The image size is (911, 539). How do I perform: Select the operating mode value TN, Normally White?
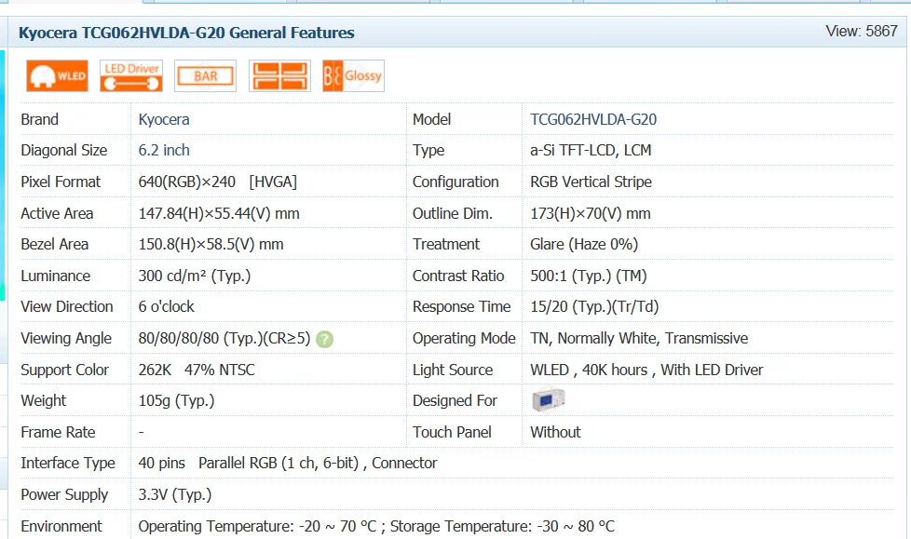(639, 338)
